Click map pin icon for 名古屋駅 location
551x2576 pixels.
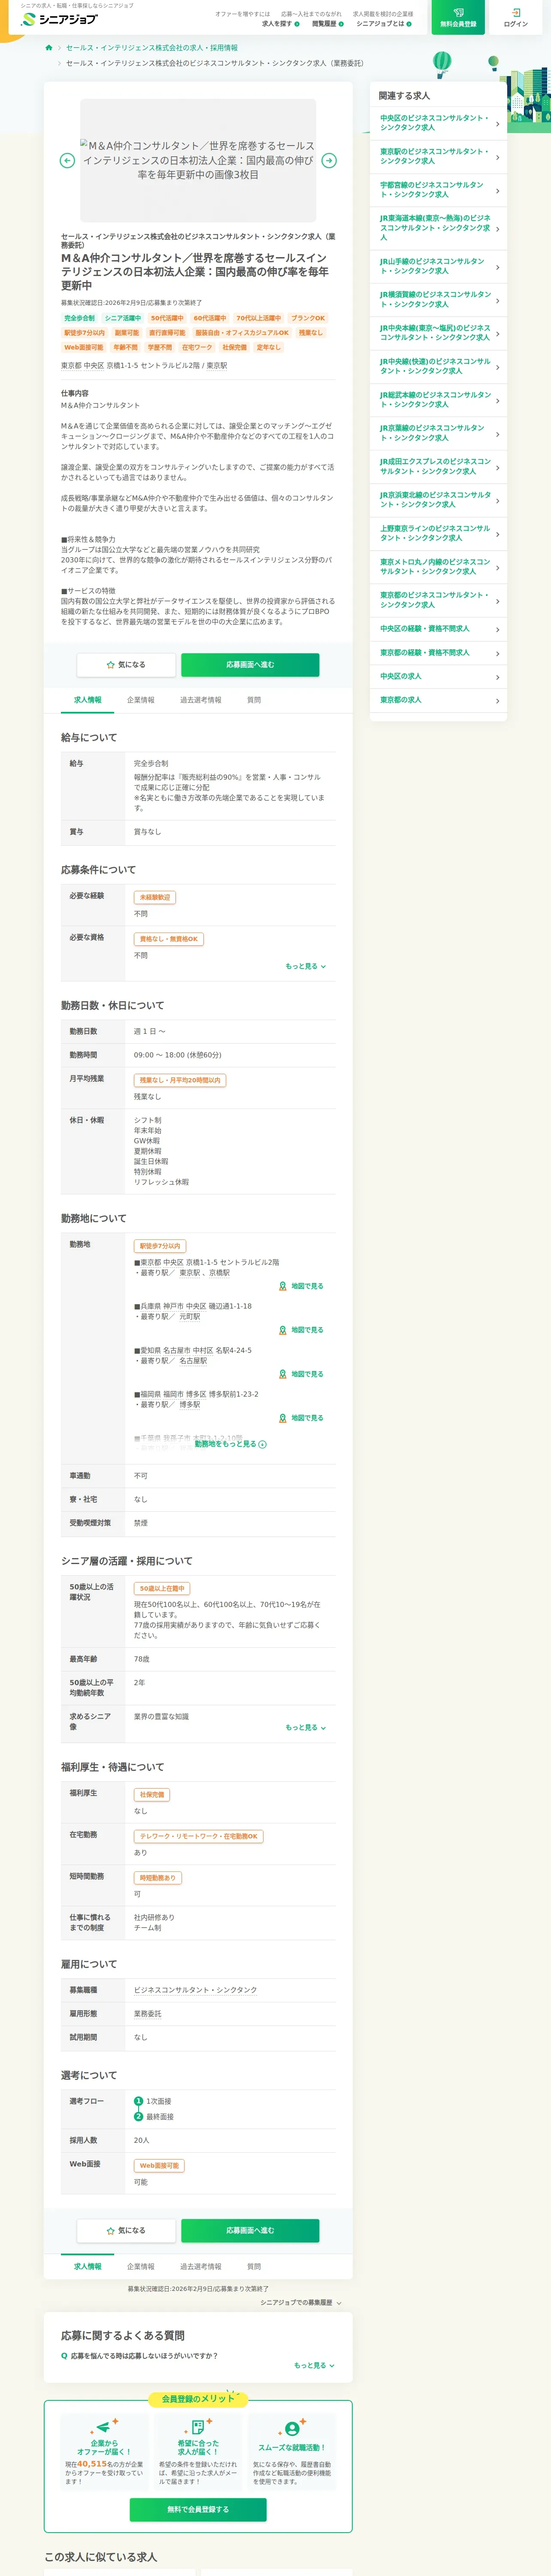(x=283, y=1374)
